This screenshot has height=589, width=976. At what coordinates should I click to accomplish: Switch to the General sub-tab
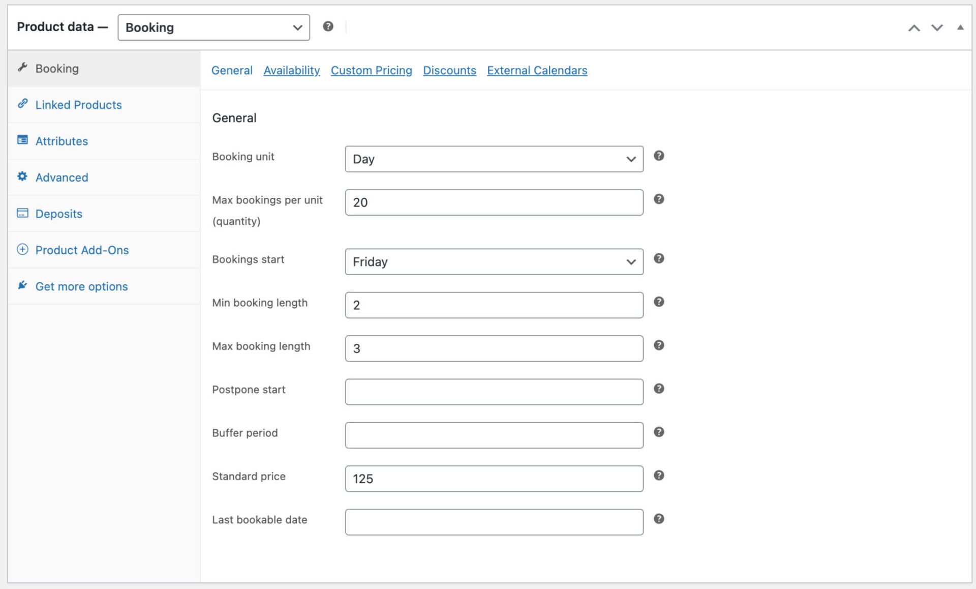click(x=232, y=70)
